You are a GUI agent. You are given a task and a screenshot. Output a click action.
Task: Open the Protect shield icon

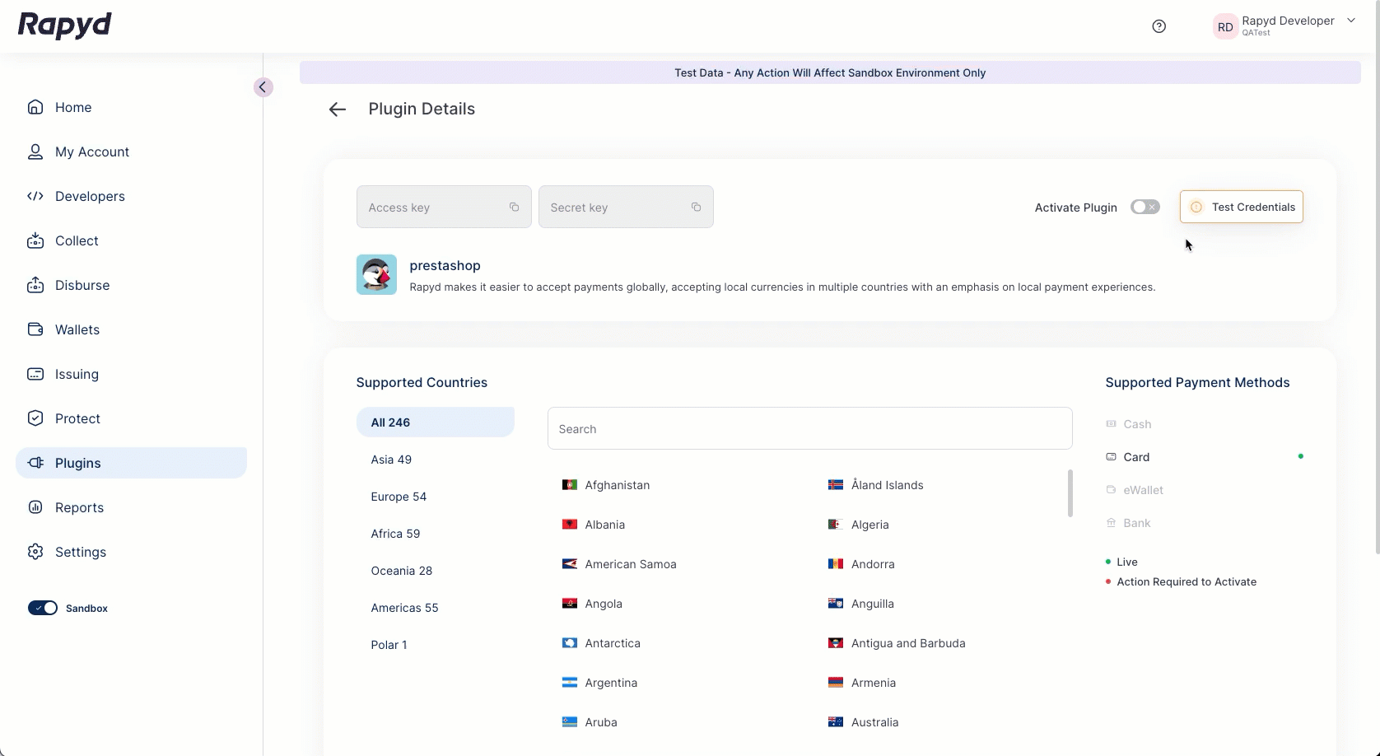(35, 418)
